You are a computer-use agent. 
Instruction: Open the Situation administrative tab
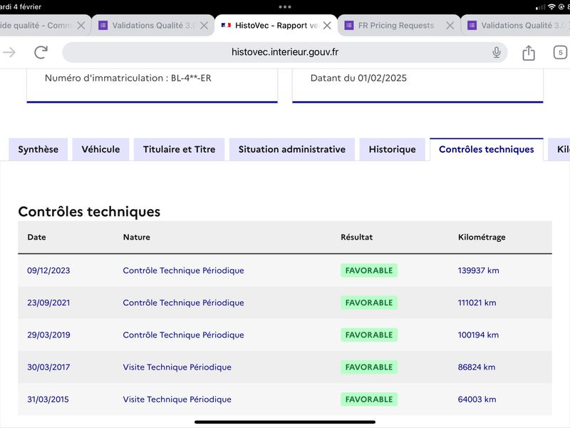[292, 150]
